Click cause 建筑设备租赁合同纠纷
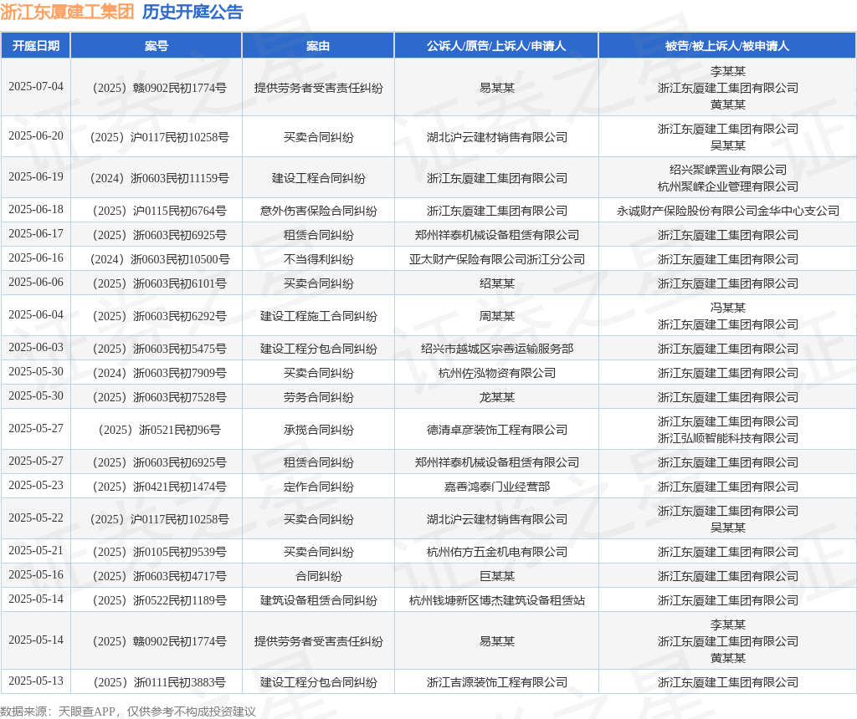Screen dimensions: 857x719 coord(318,600)
